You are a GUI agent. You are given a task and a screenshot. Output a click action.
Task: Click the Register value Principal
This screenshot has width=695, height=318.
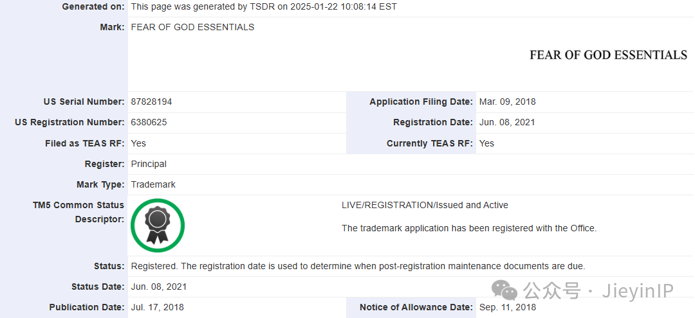coord(149,164)
